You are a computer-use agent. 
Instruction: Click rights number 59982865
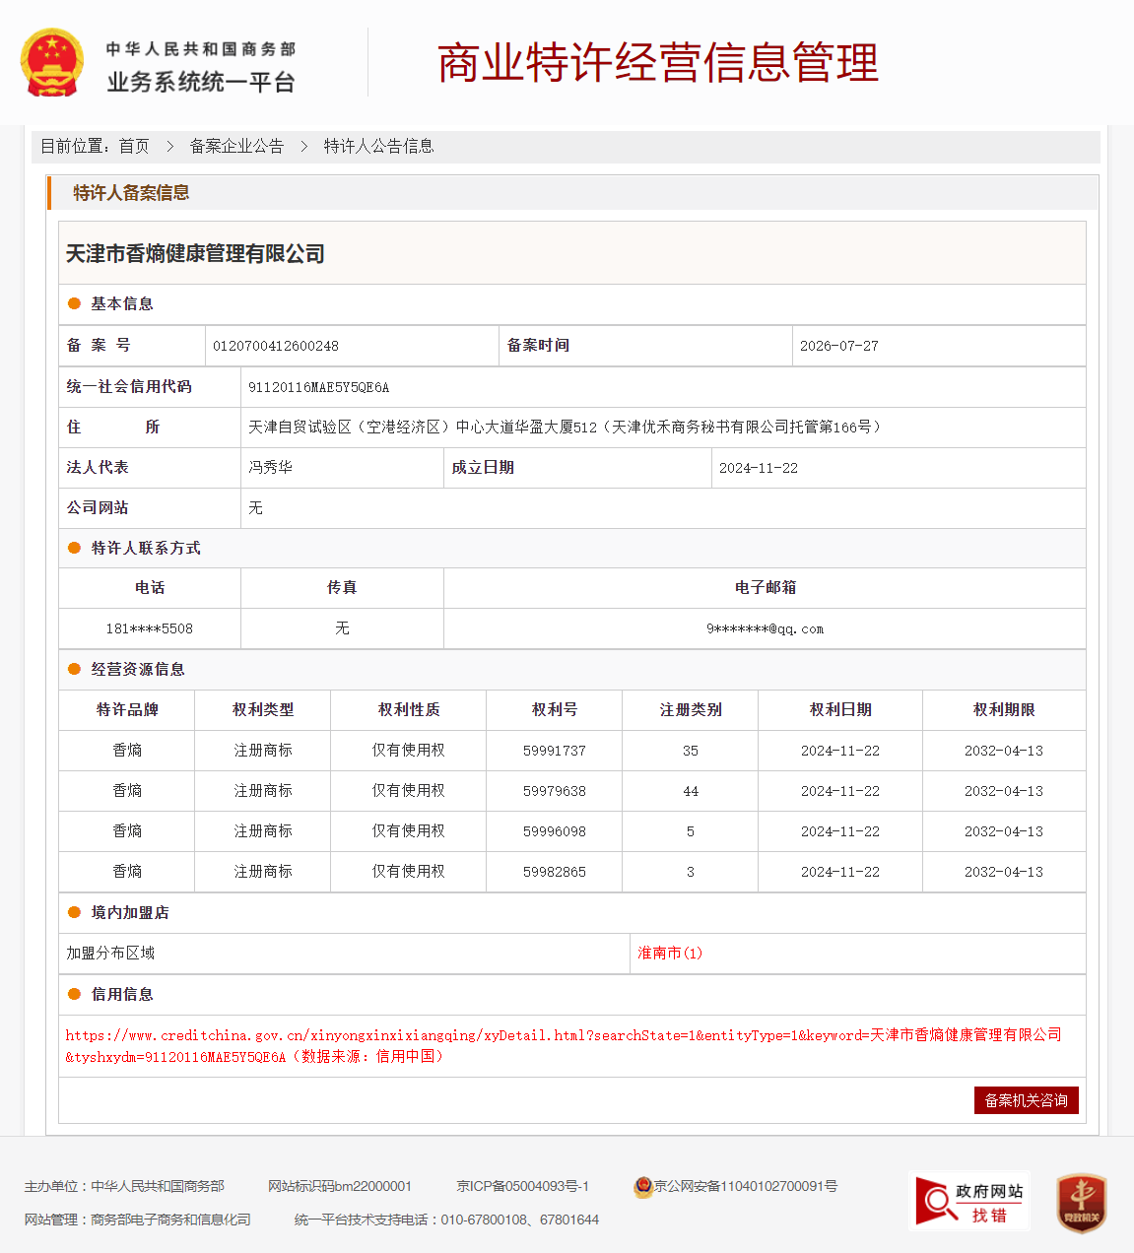click(x=555, y=872)
